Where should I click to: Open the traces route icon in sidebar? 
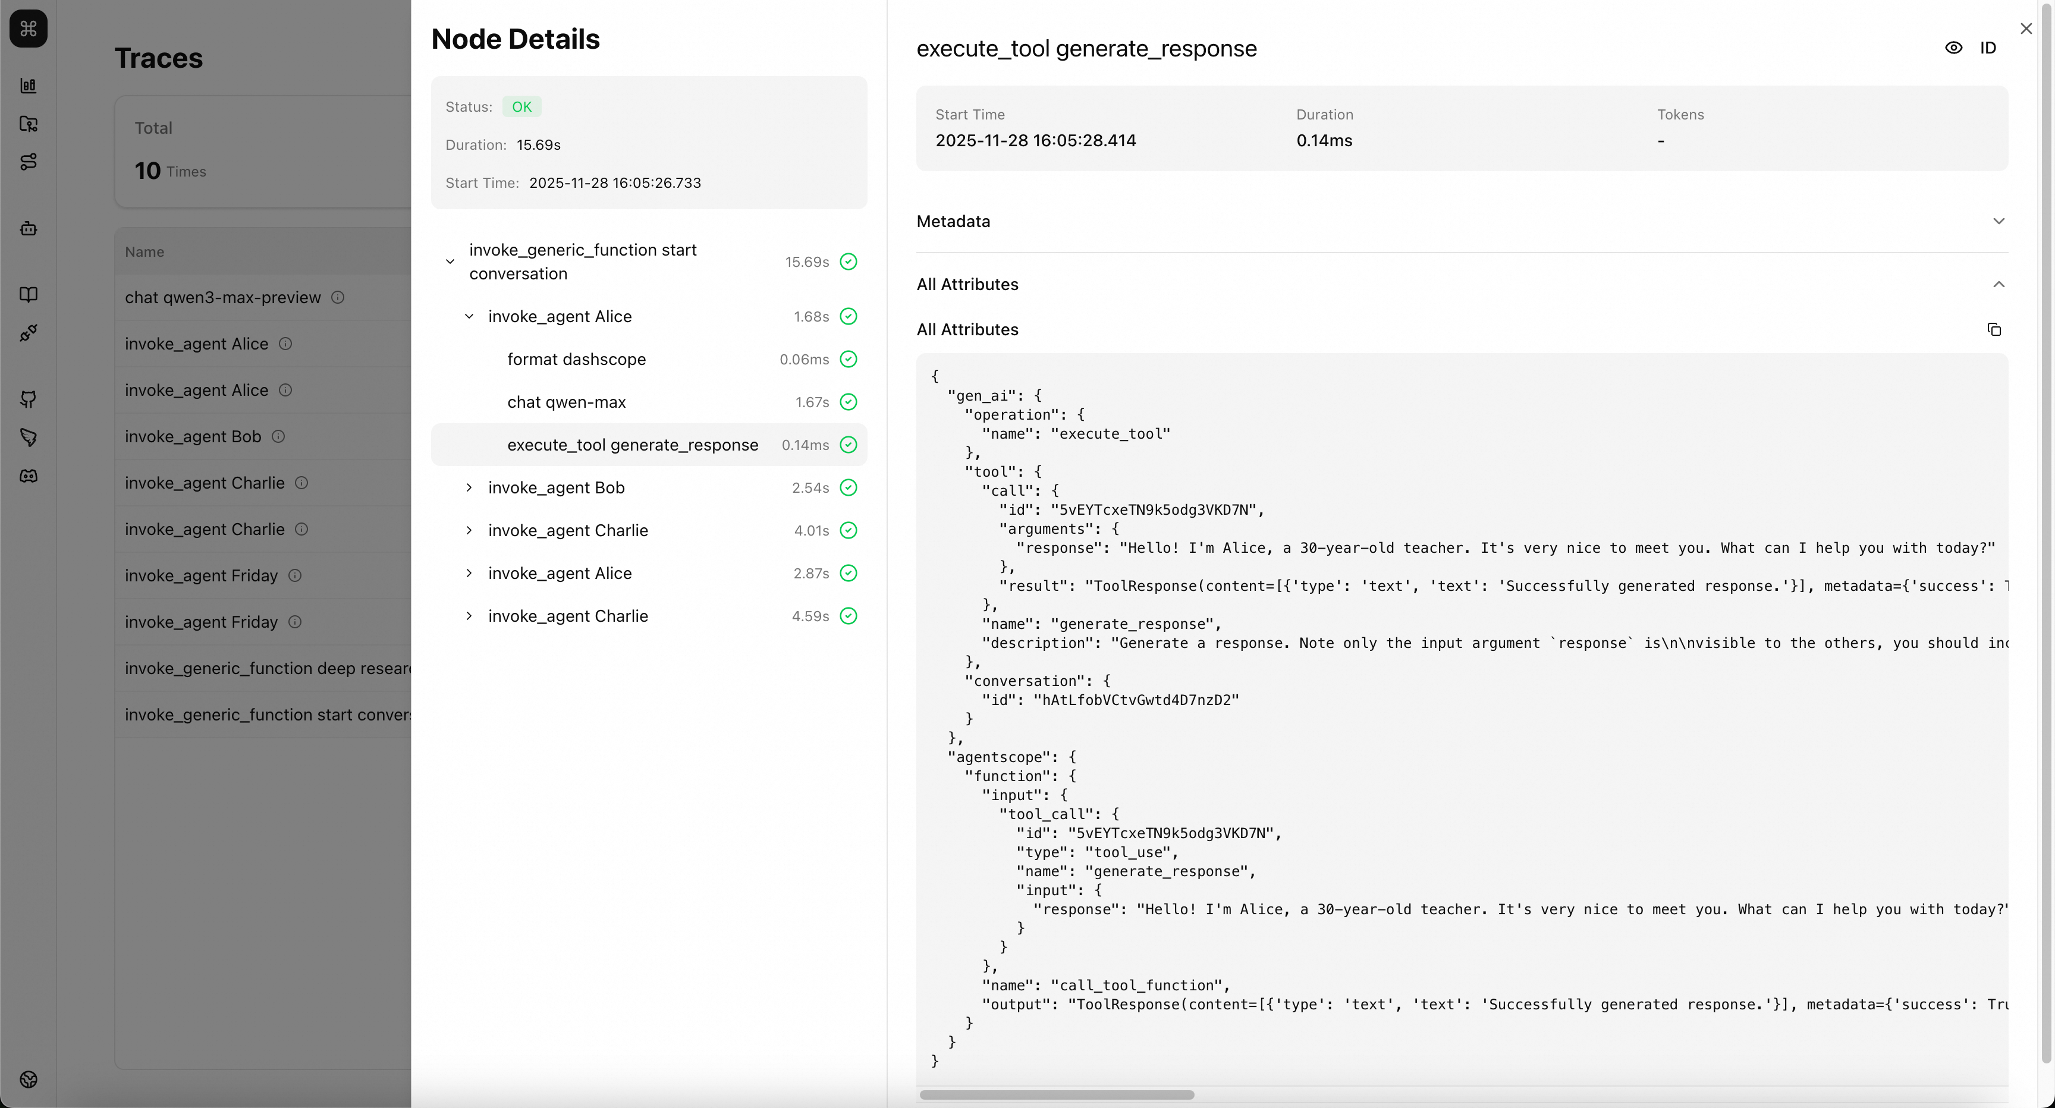coord(29,162)
